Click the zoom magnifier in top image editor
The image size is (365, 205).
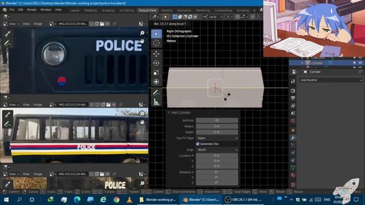coord(142,33)
